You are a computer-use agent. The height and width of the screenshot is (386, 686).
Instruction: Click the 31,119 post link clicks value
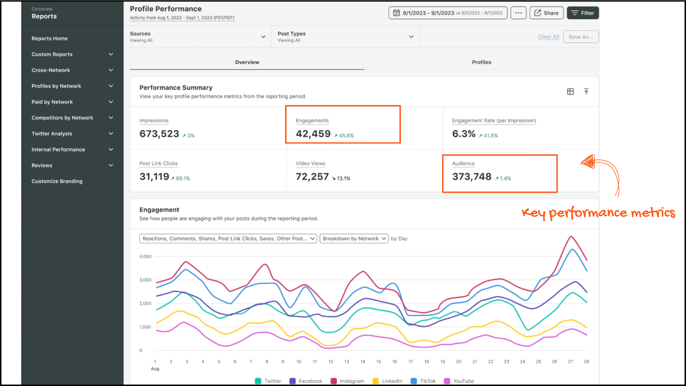pos(154,177)
